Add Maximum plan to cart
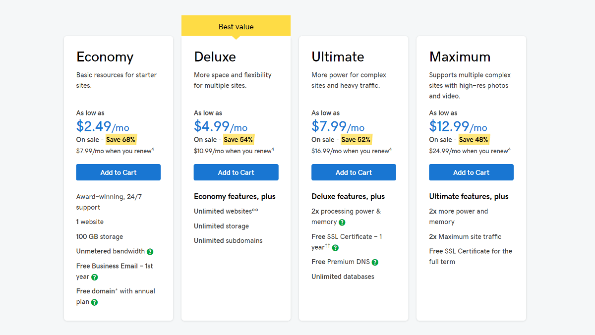The height and width of the screenshot is (335, 595). pyautogui.click(x=471, y=172)
